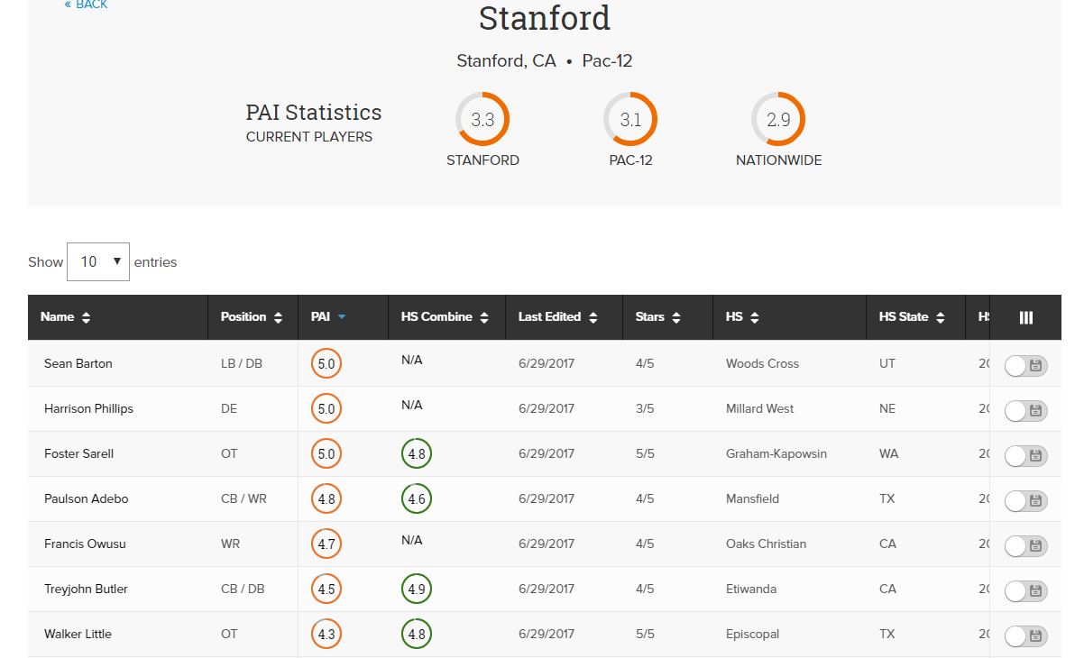Click Treyjohn Butler's 4.5 PAI badge
The image size is (1084, 658).
pyautogui.click(x=326, y=589)
